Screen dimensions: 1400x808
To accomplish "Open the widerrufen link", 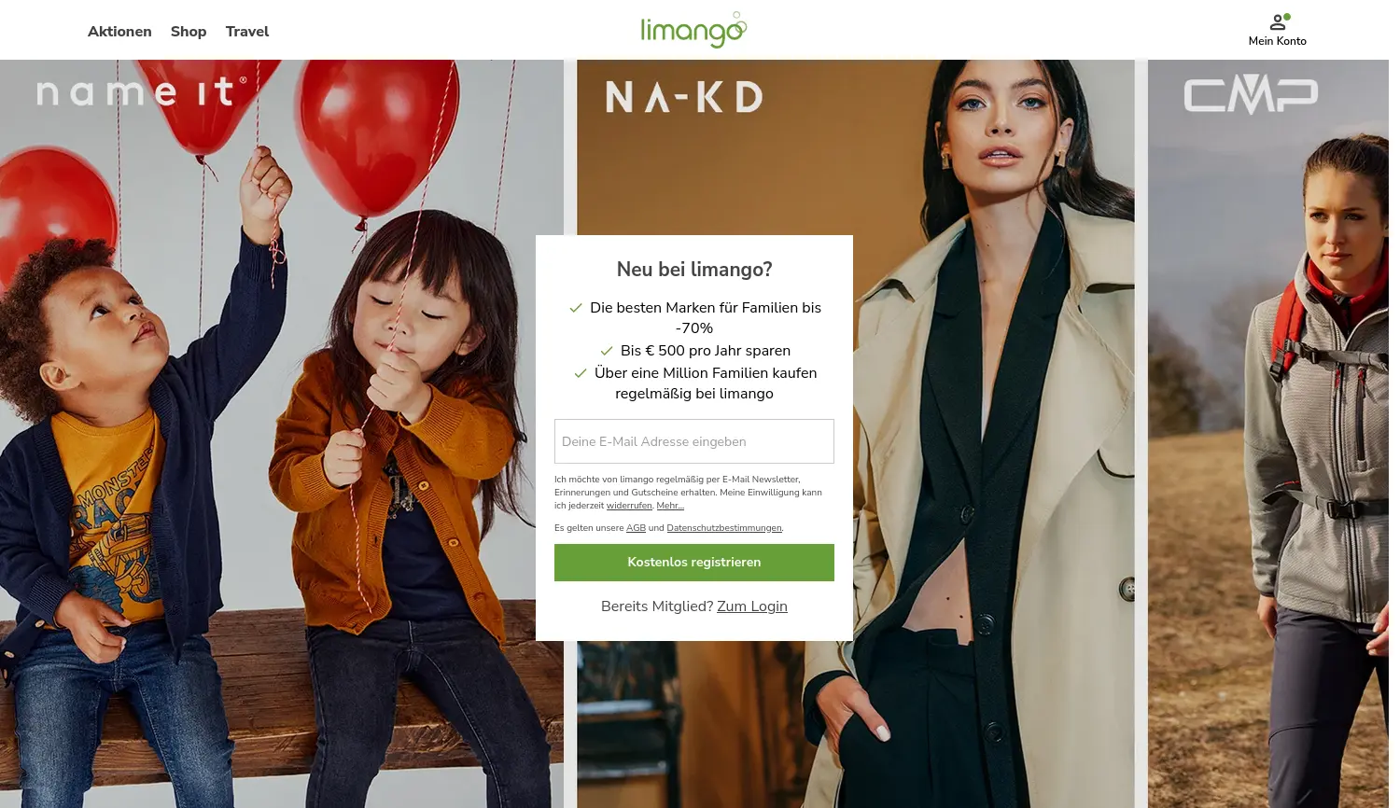I will coord(629,506).
